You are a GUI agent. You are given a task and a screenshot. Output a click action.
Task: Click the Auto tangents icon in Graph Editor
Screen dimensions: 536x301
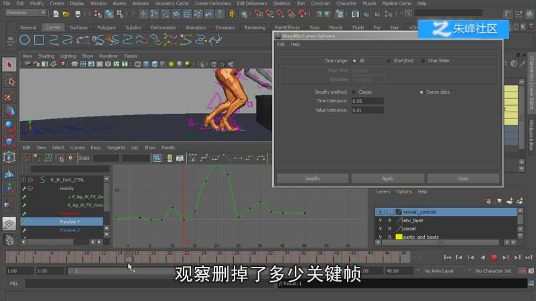(193, 158)
